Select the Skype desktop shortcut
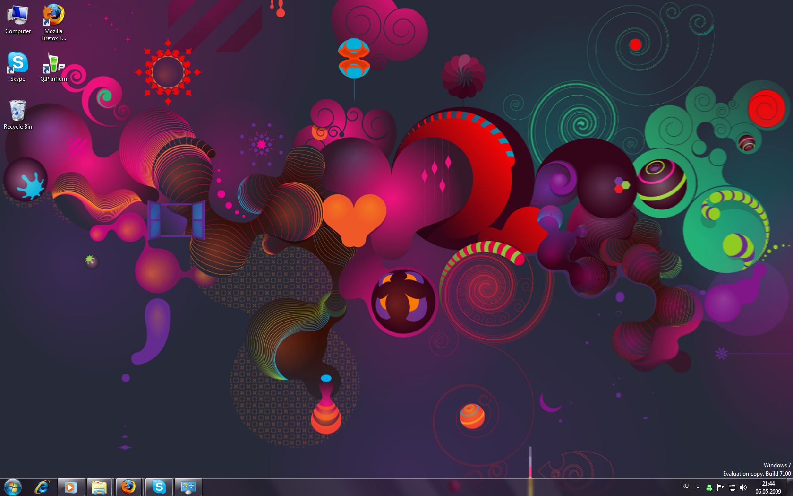793x496 pixels. [18, 66]
